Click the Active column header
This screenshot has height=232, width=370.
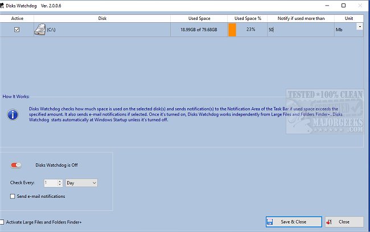[x=17, y=18]
